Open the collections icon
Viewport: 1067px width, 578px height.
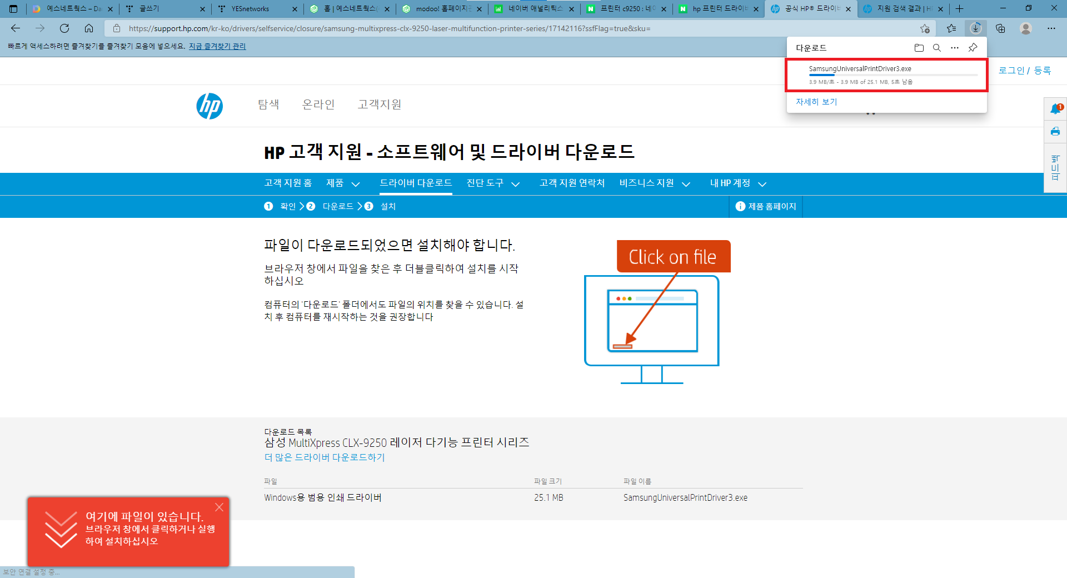click(x=1000, y=28)
